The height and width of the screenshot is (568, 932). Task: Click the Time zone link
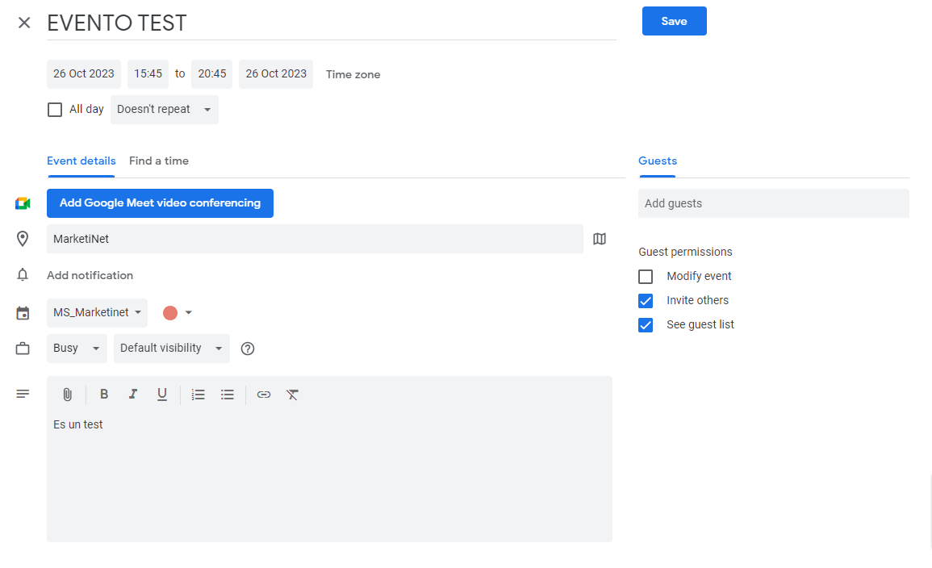(353, 74)
